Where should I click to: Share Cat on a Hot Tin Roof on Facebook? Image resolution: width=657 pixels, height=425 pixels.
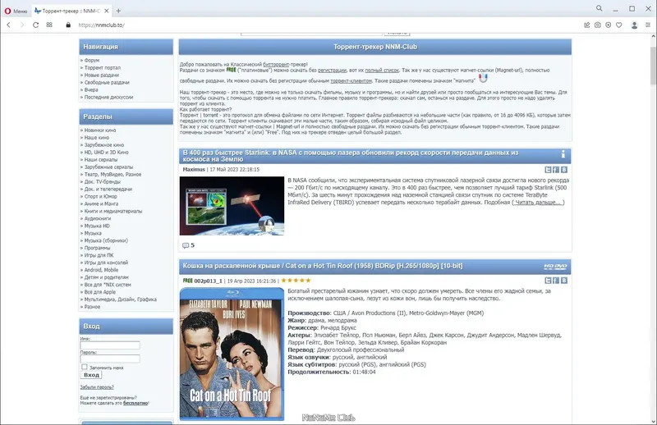556,281
